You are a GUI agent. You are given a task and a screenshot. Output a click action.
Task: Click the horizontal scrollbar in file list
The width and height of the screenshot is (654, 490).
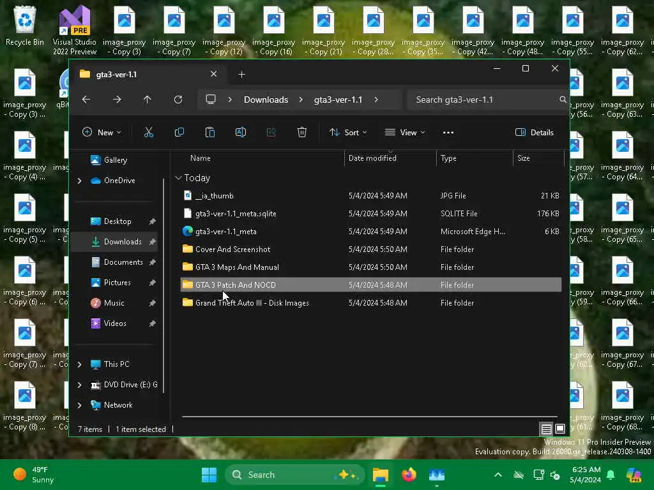pos(370,416)
